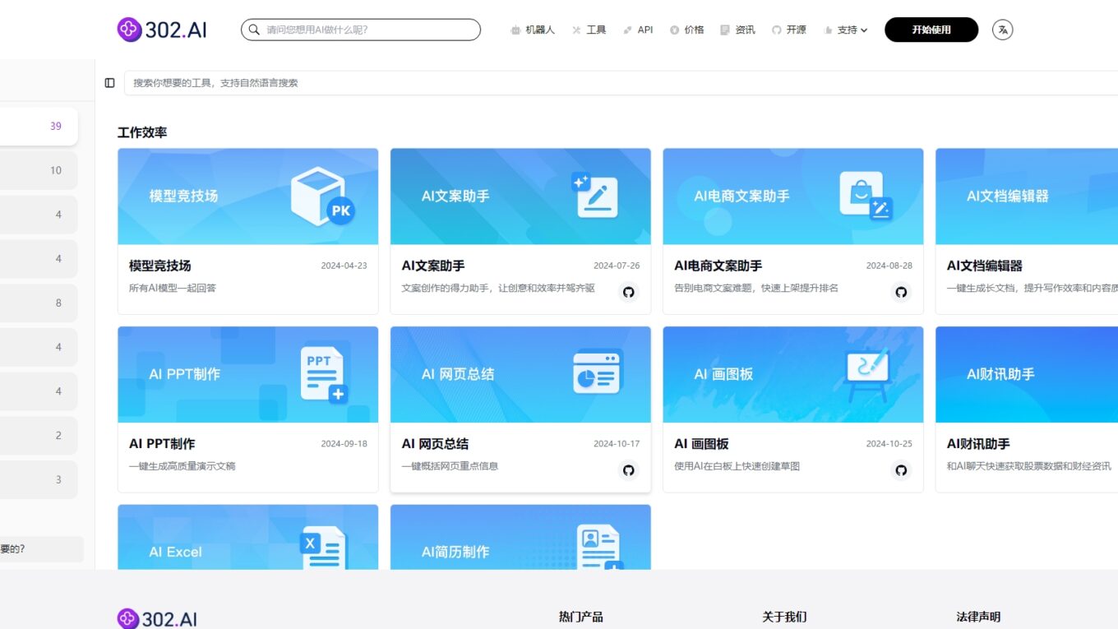Click the description 使用AI在白板上快速创建草图
The image size is (1118, 629).
click(737, 465)
